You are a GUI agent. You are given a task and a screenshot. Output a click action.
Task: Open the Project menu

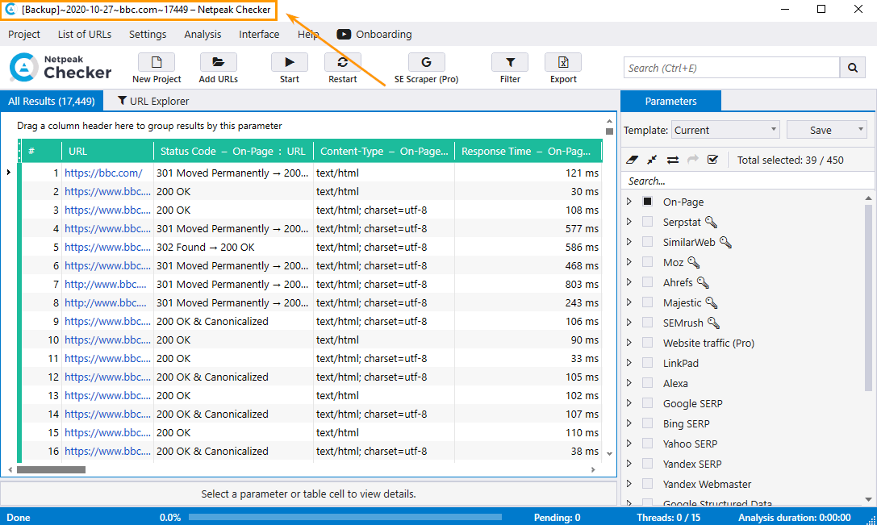click(x=24, y=34)
